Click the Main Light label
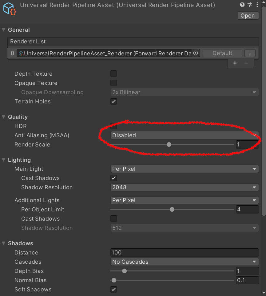 coord(29,169)
